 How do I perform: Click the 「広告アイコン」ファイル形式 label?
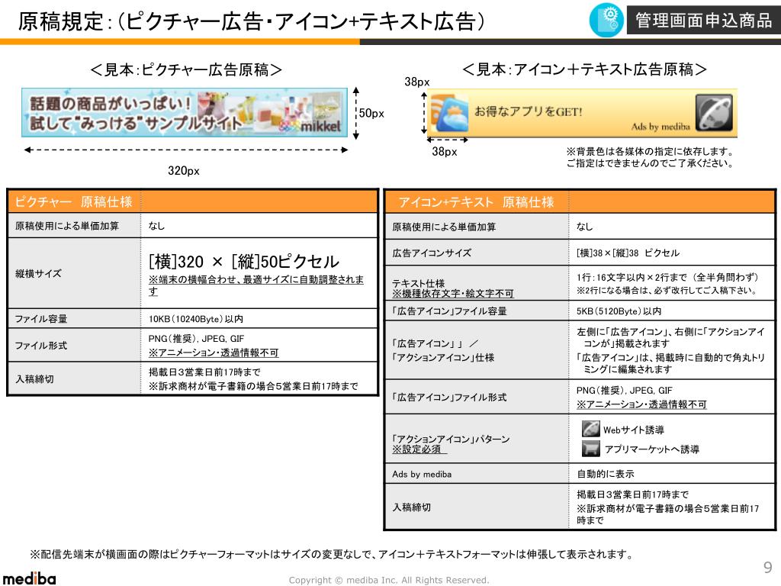point(449,397)
